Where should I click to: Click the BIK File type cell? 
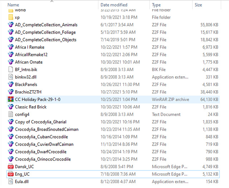[159, 70]
